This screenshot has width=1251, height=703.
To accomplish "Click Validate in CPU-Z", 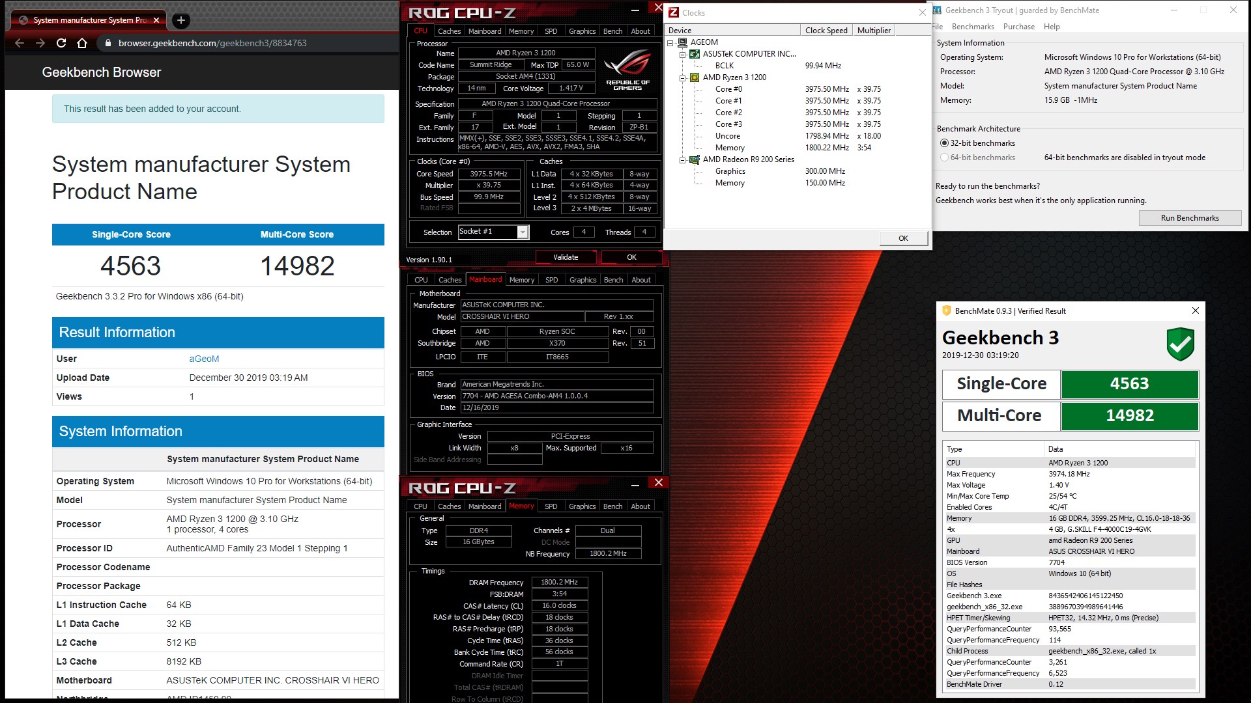I will pyautogui.click(x=566, y=257).
